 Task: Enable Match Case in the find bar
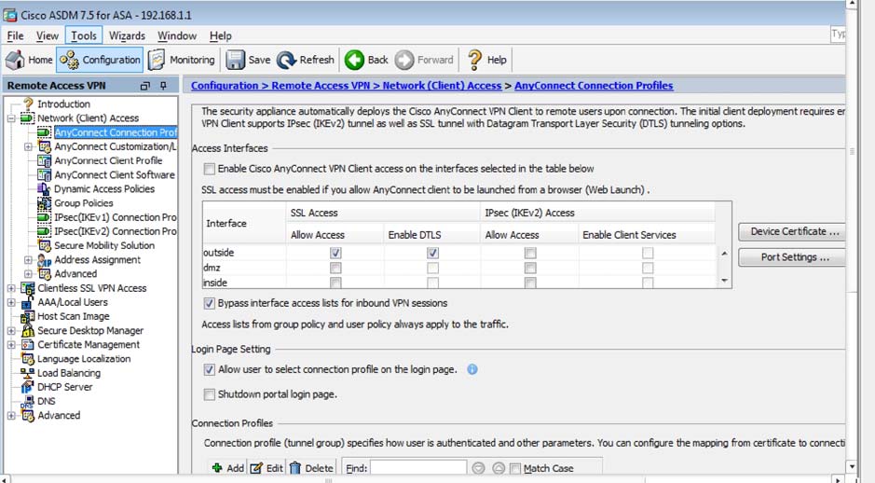point(515,468)
